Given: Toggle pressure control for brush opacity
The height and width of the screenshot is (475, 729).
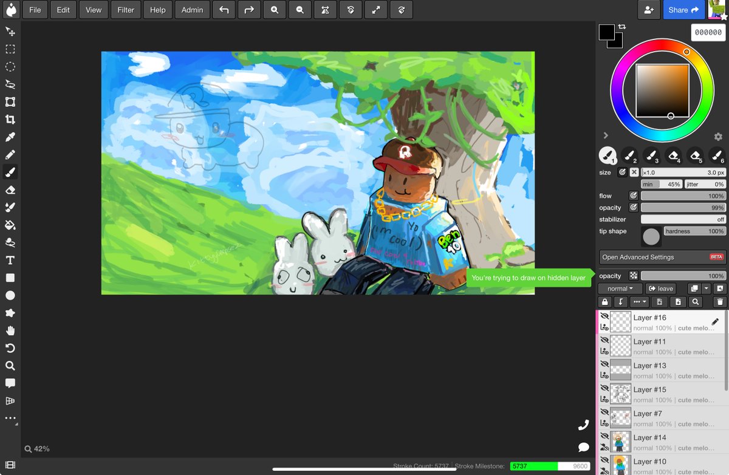Looking at the screenshot, I should click(x=633, y=208).
